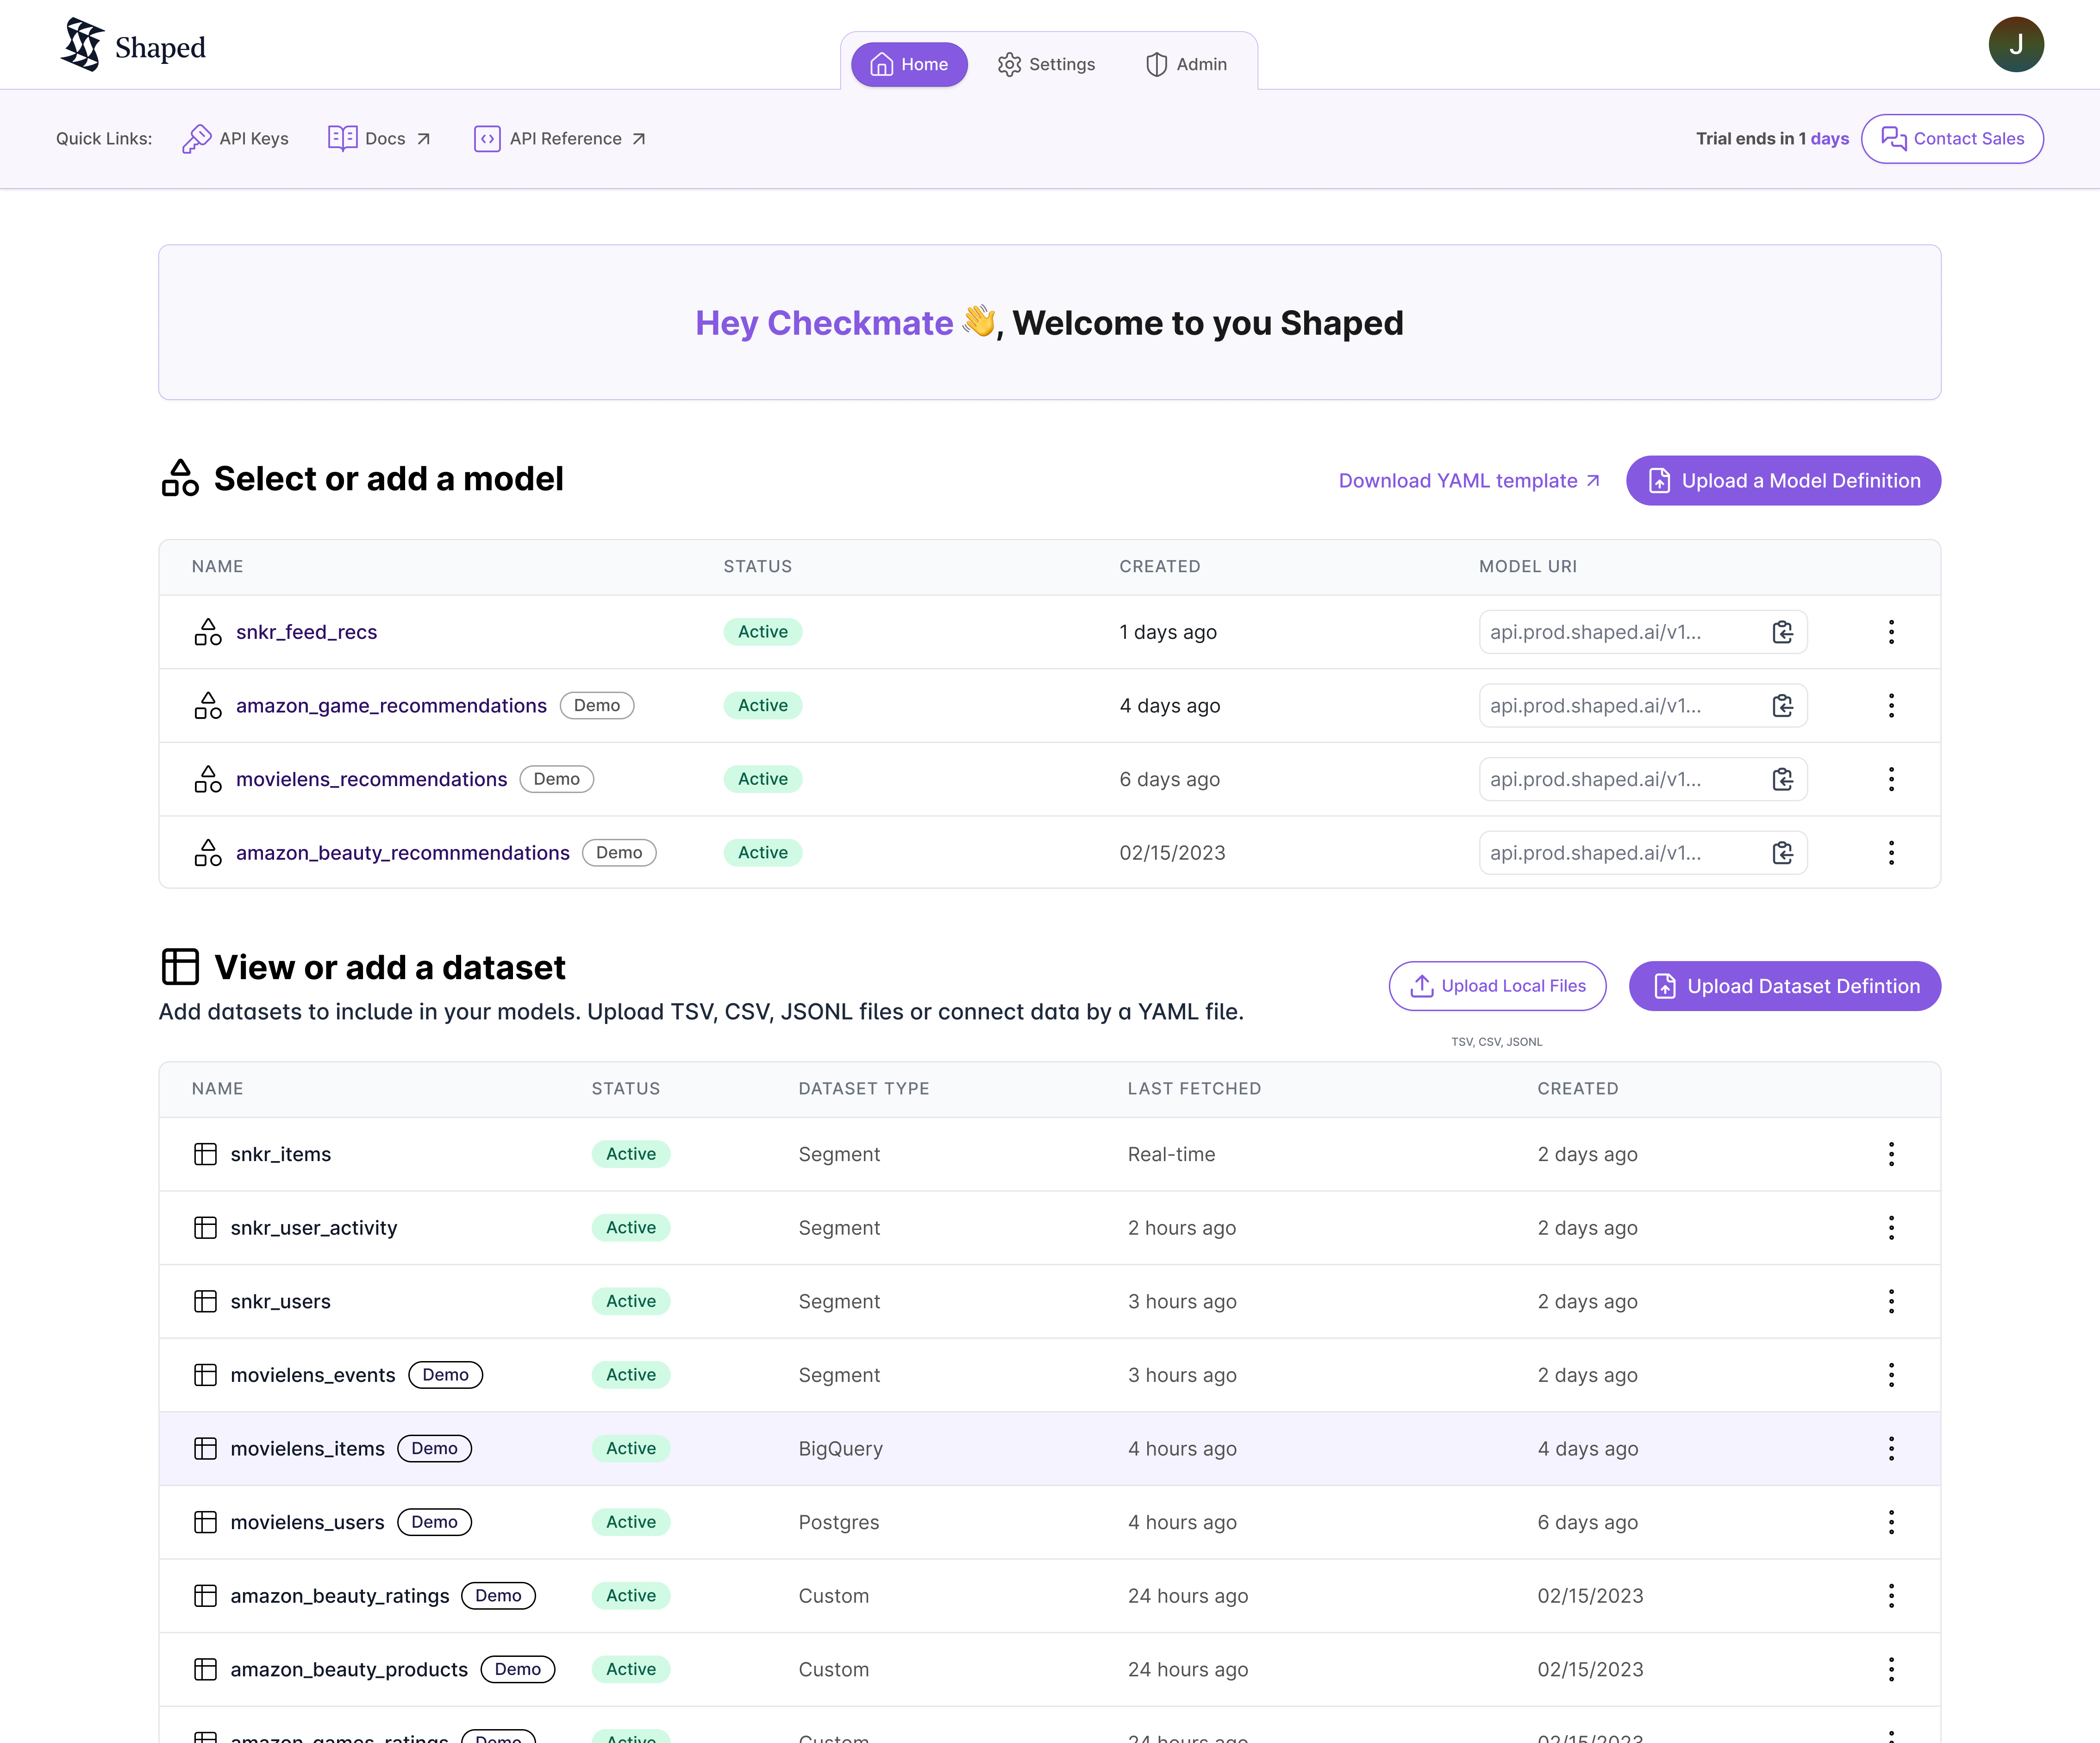
Task: Open more options for snkr_feed_recs model
Action: [1891, 632]
